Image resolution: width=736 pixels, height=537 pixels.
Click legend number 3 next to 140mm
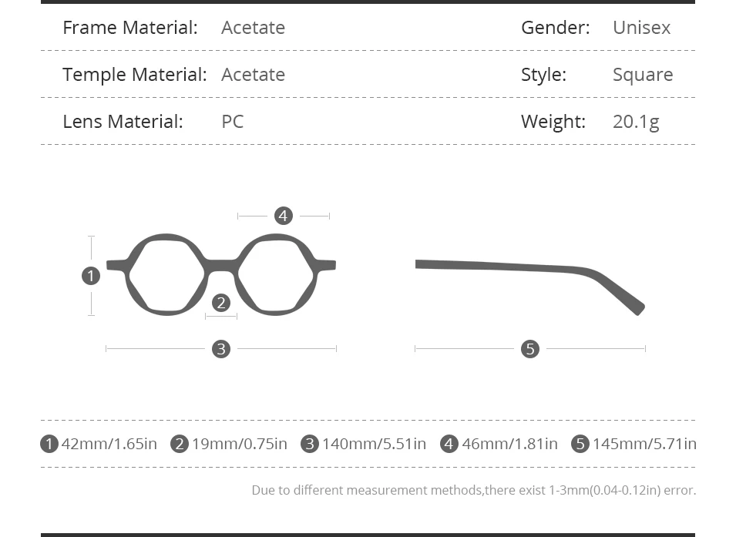click(310, 444)
